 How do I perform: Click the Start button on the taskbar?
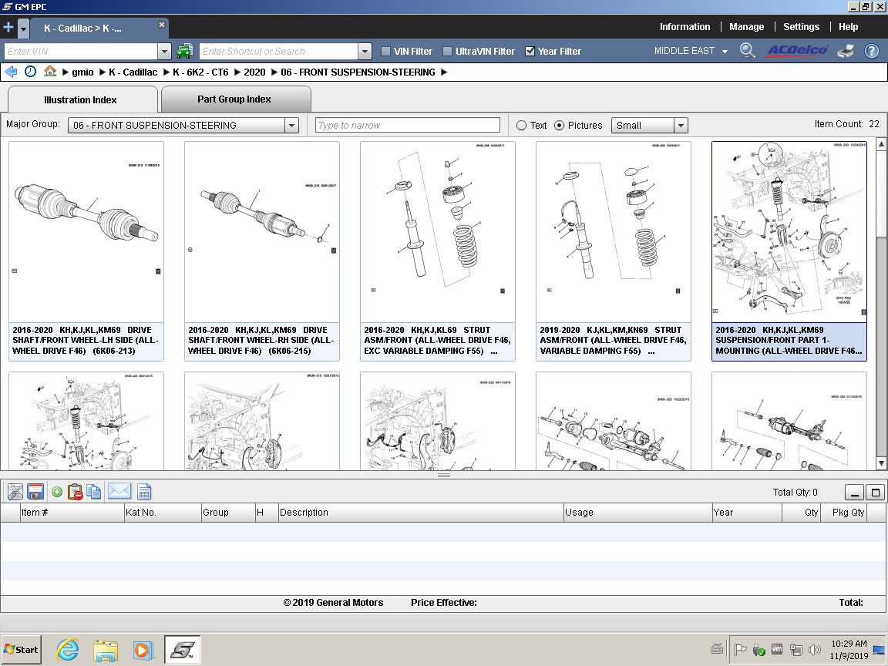pos(20,649)
